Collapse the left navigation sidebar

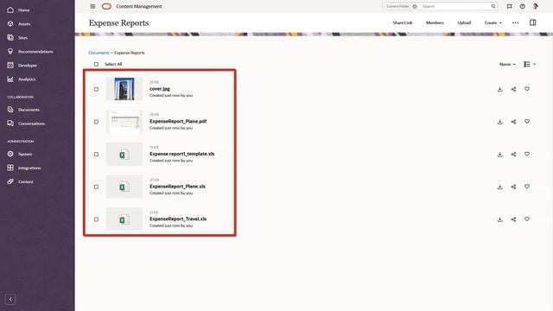click(10, 300)
